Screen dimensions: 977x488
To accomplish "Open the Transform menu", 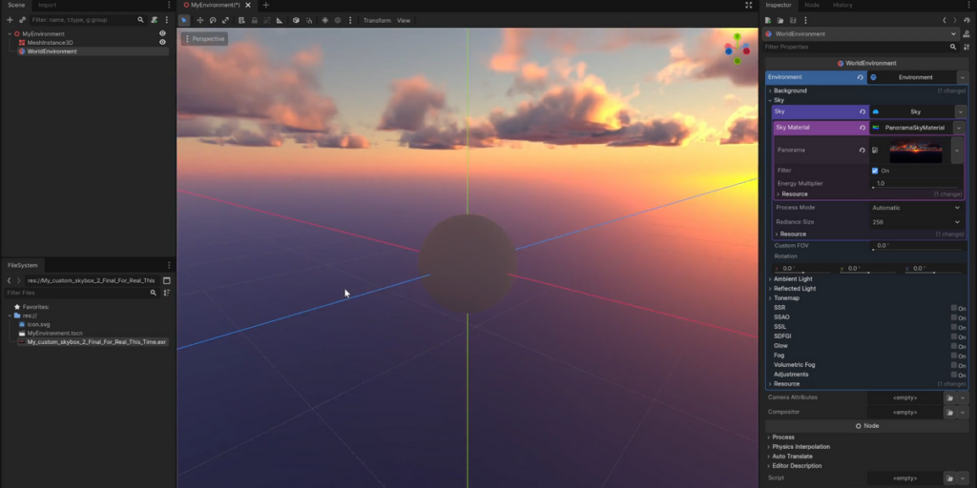I will click(x=377, y=20).
